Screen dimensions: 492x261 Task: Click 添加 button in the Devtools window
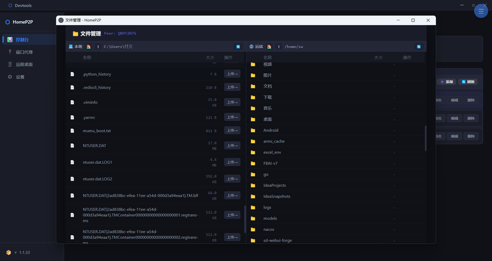(446, 82)
